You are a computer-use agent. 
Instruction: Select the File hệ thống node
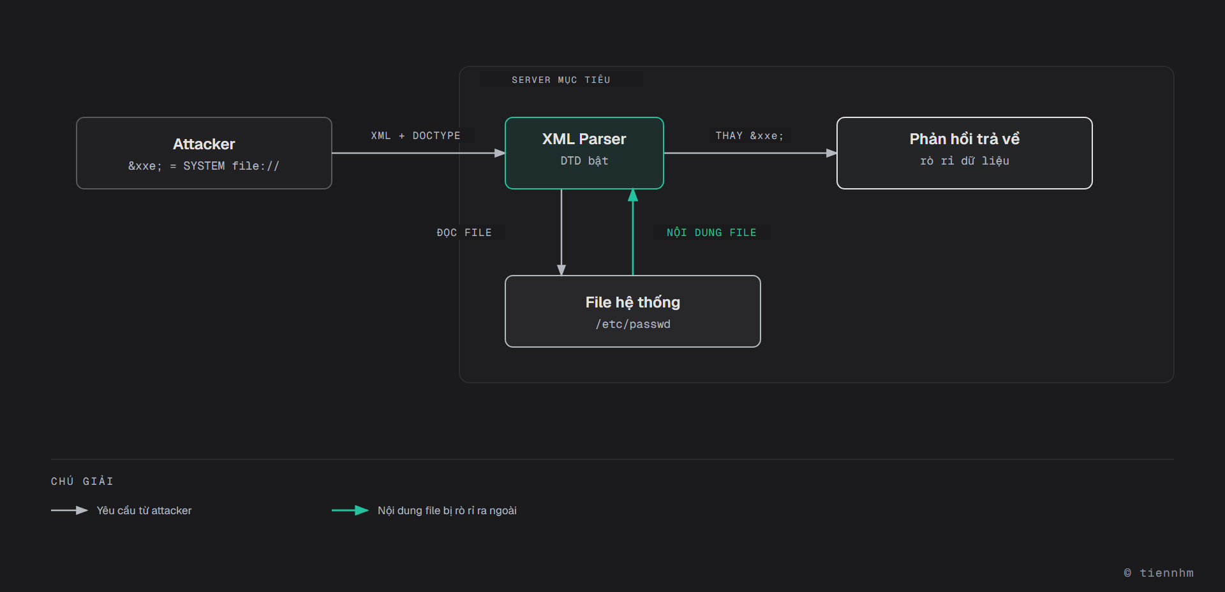tap(633, 311)
